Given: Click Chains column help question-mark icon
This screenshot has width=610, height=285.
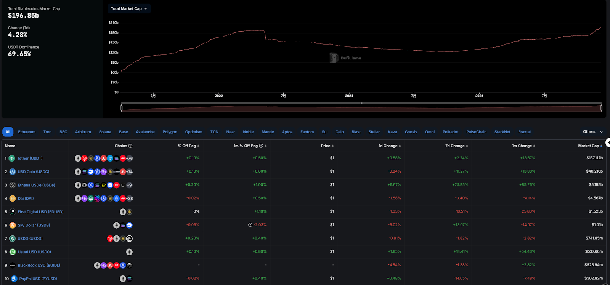Looking at the screenshot, I should (x=130, y=146).
